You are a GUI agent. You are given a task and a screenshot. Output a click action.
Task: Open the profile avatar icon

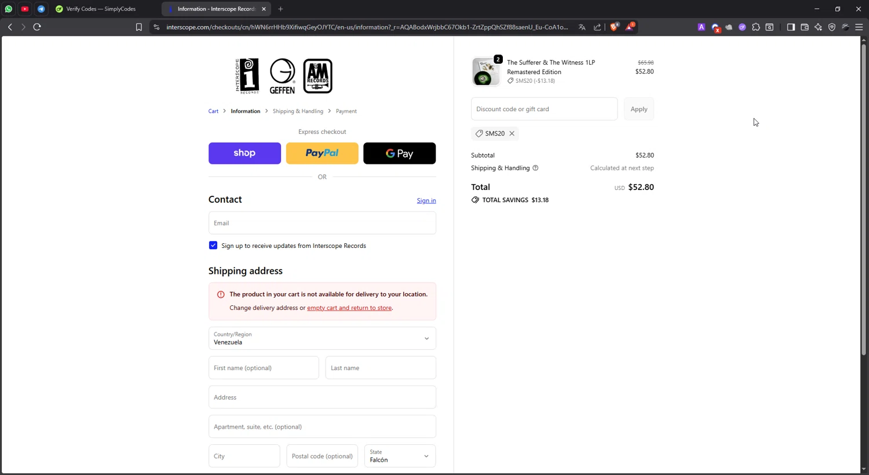(846, 27)
